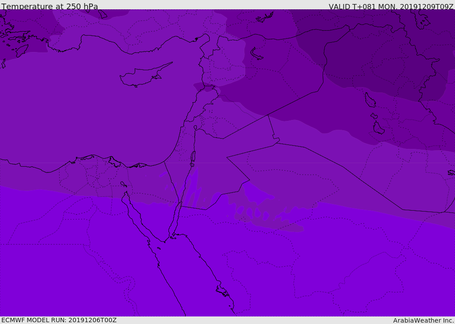The image size is (455, 324).
Task: Open the ArabiaWeather Inc. credit text
Action: click(423, 320)
